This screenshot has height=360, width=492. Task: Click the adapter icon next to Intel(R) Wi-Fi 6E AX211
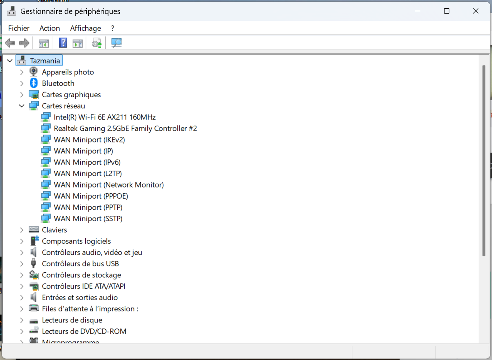tap(46, 117)
